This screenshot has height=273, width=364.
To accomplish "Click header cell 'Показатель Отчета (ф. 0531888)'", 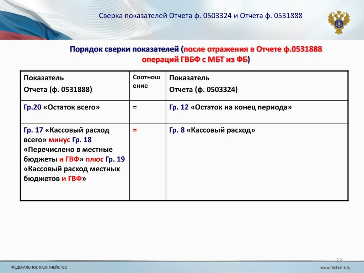I will click(x=75, y=86).
